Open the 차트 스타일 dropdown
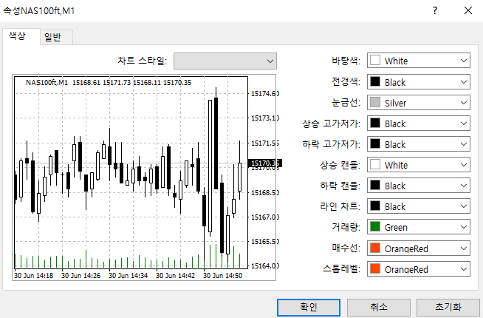Image resolution: width=483 pixels, height=318 pixels. tap(225, 61)
